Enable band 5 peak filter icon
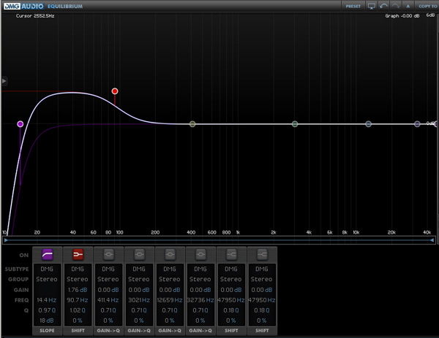The image size is (439, 338). pyautogui.click(x=170, y=255)
